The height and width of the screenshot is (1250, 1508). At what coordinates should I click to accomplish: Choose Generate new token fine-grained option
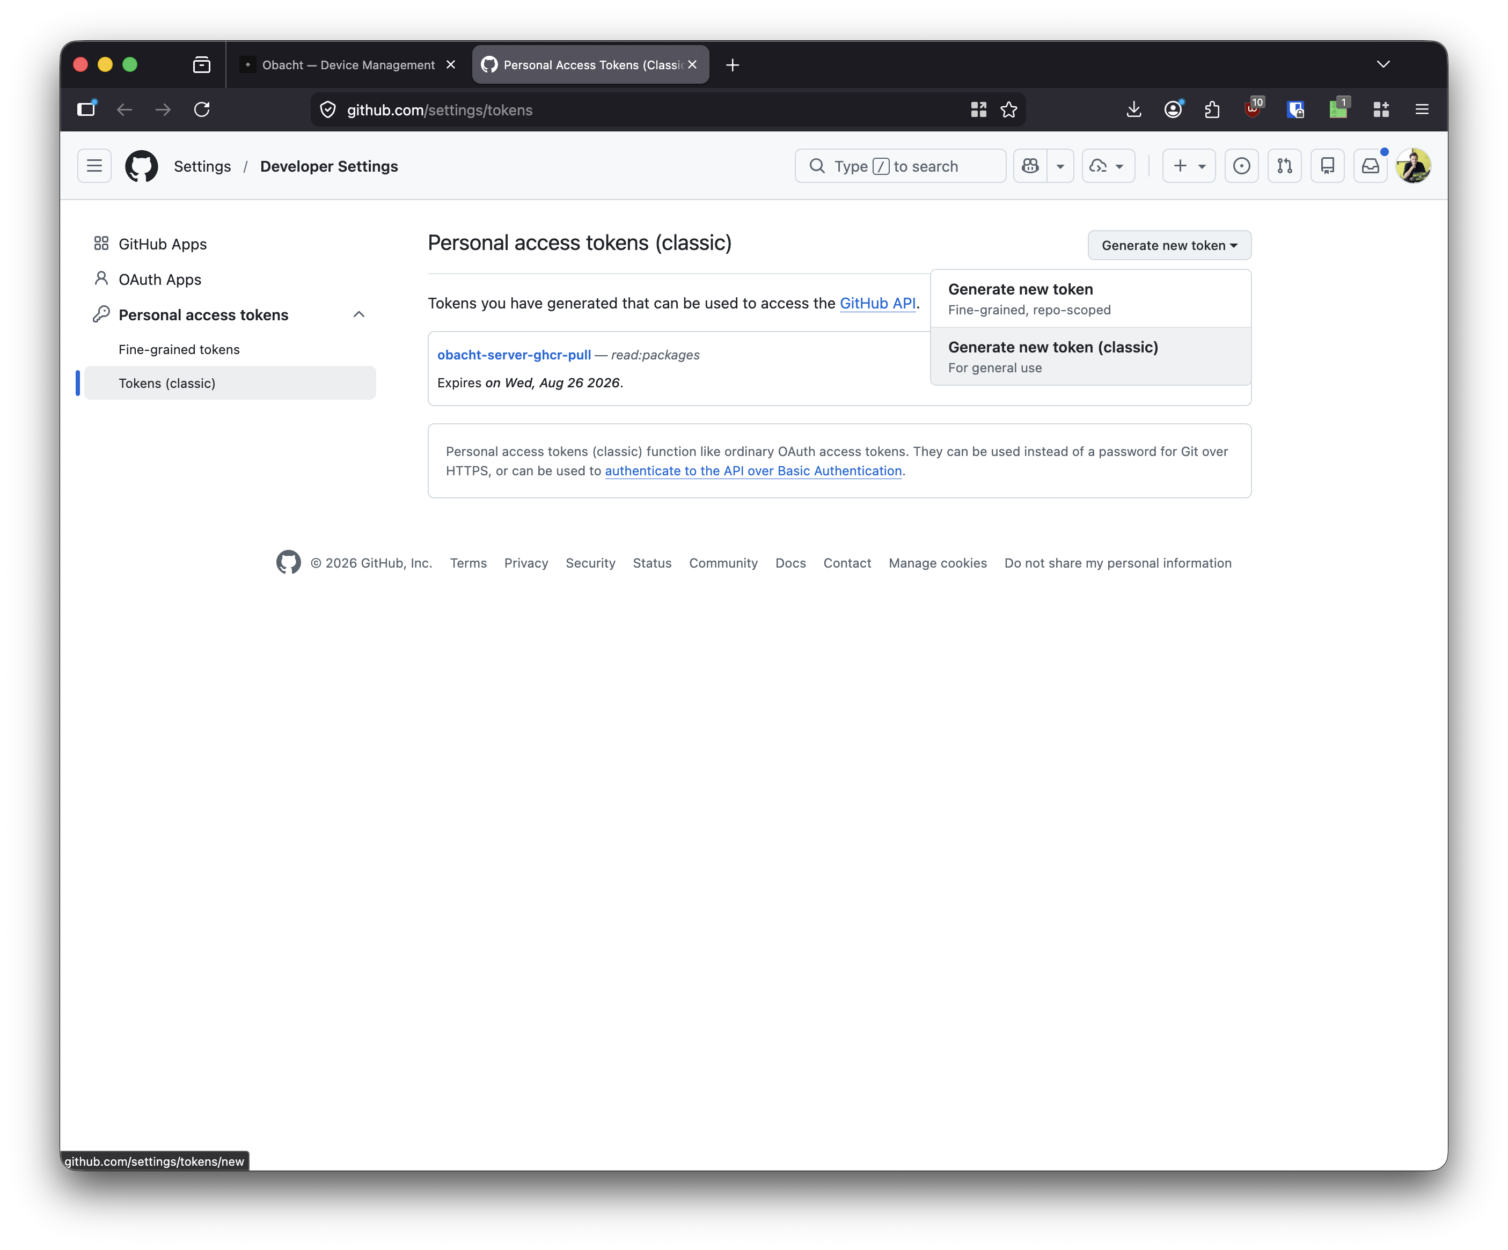1090,299
